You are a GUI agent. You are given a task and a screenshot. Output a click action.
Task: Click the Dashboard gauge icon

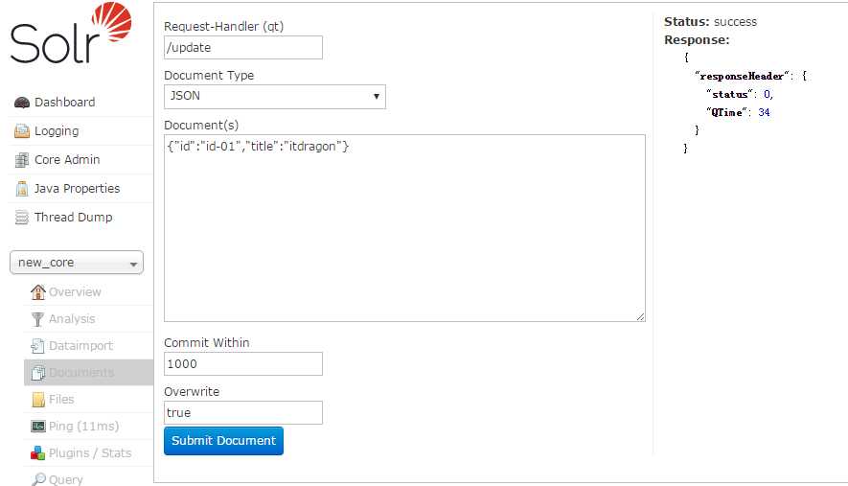click(x=22, y=103)
